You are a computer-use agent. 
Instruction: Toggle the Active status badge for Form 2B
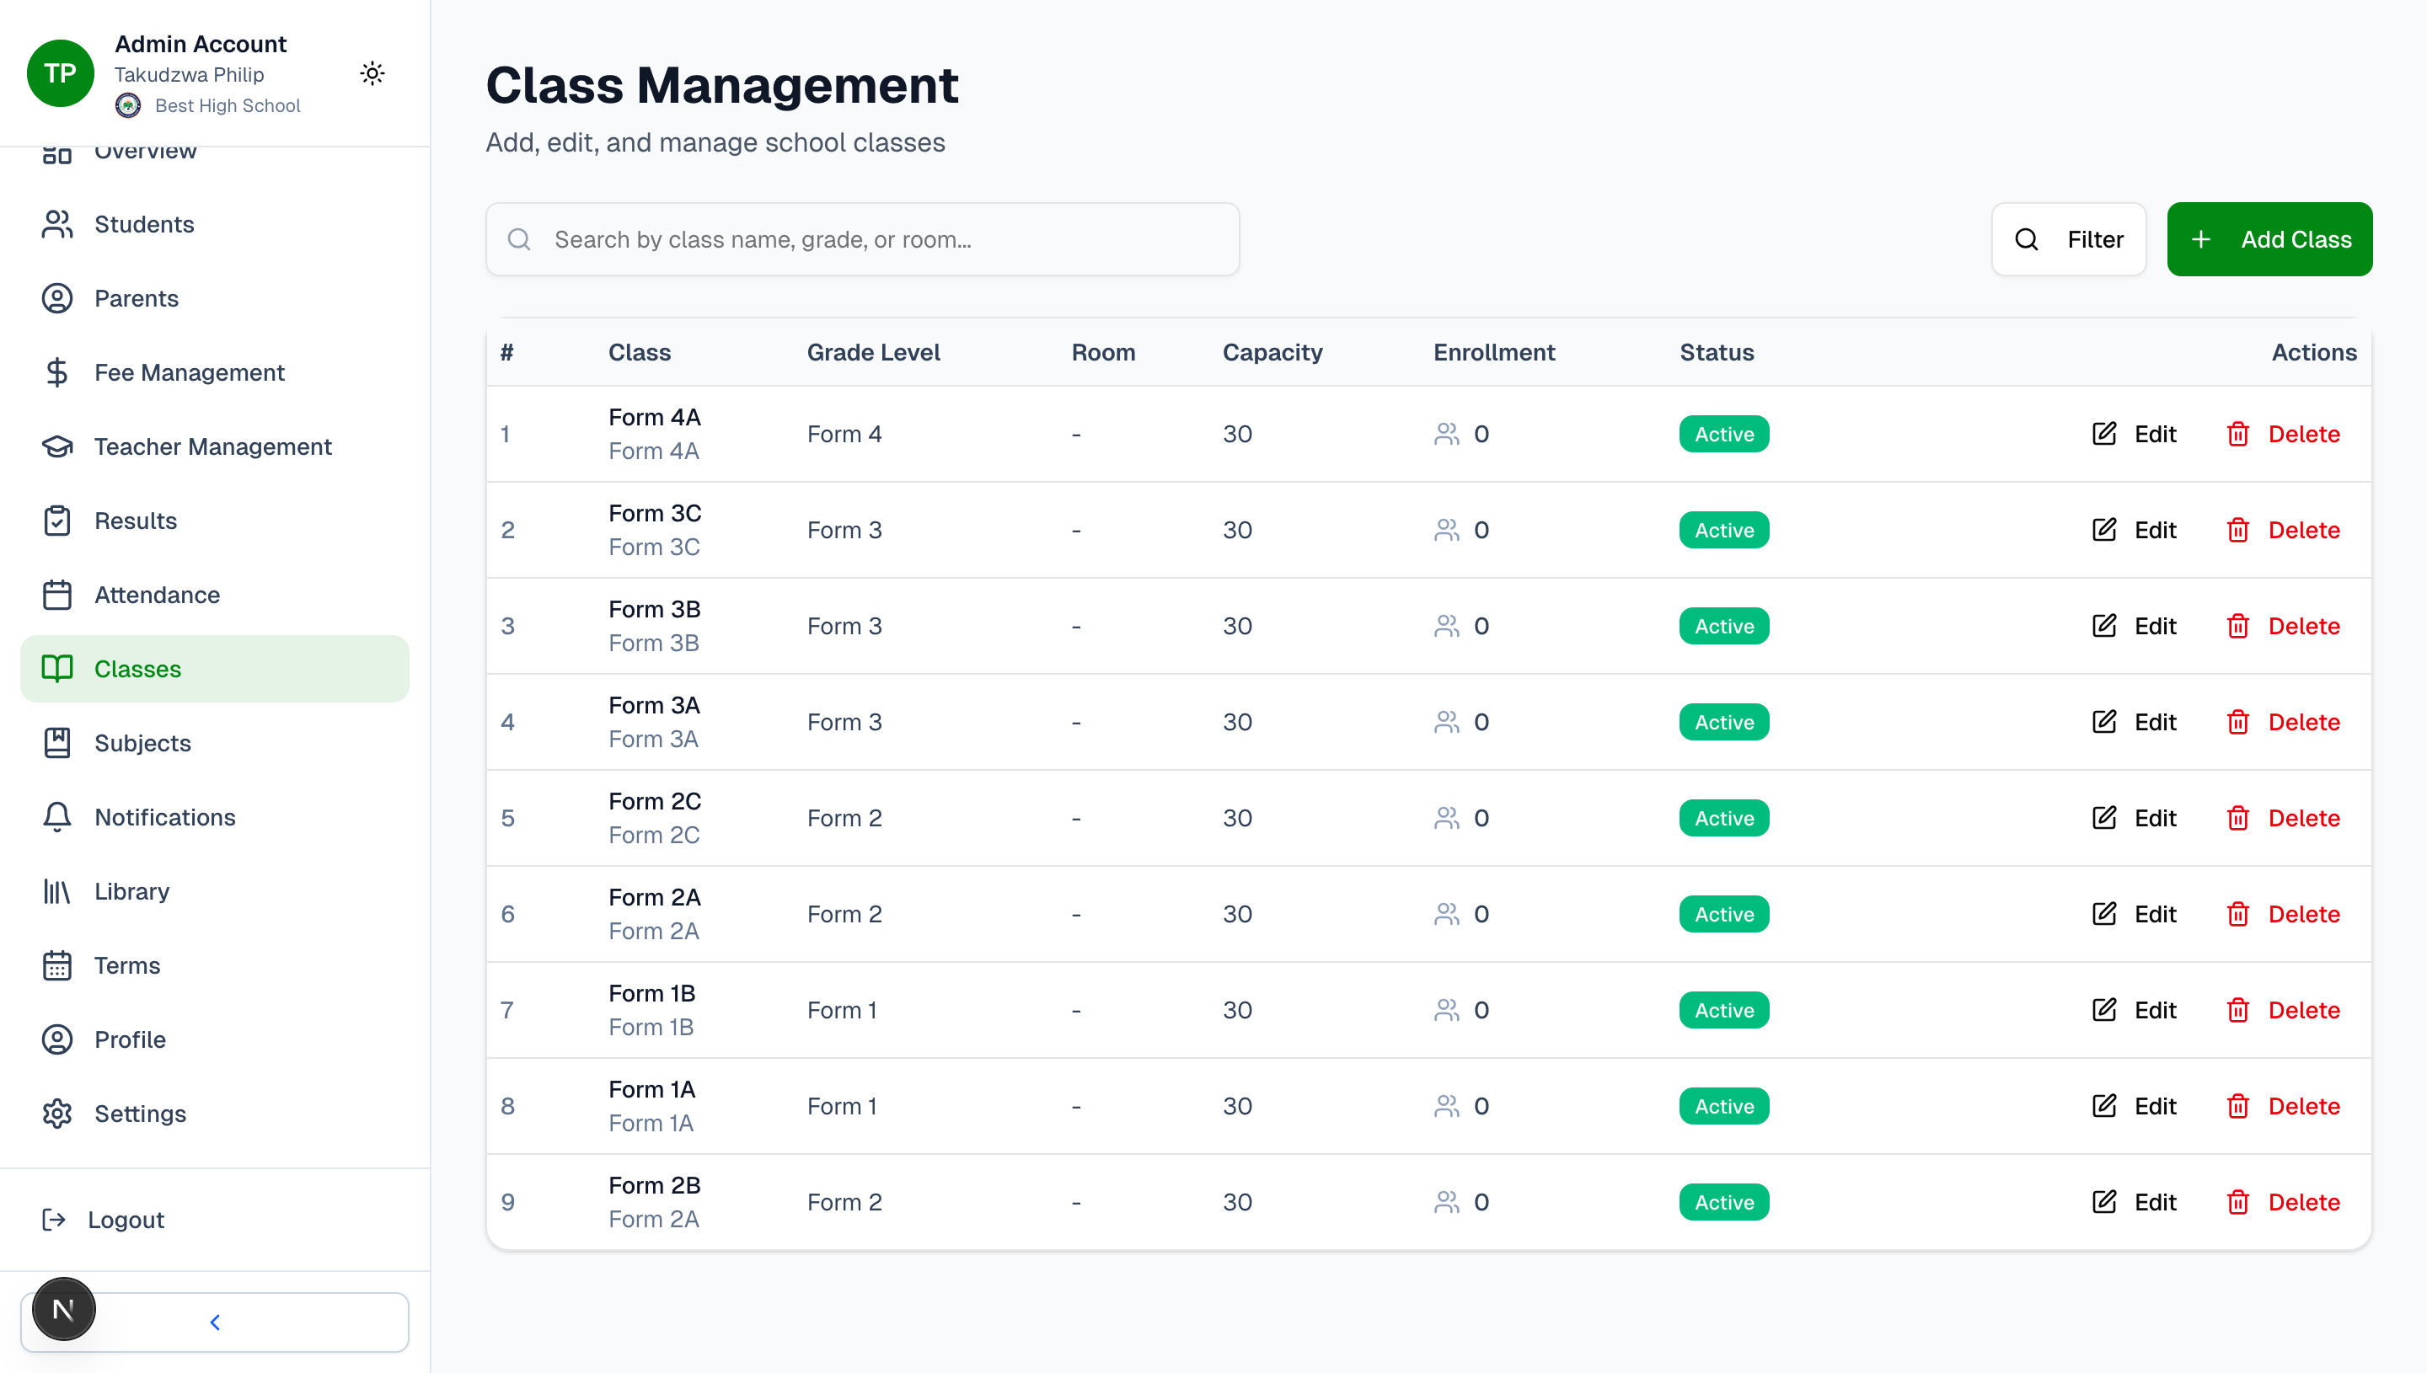click(1722, 1201)
